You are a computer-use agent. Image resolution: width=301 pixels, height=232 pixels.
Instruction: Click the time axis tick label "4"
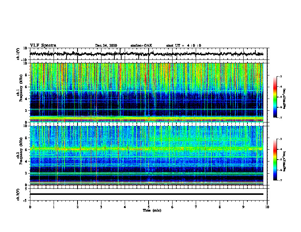point(125,207)
